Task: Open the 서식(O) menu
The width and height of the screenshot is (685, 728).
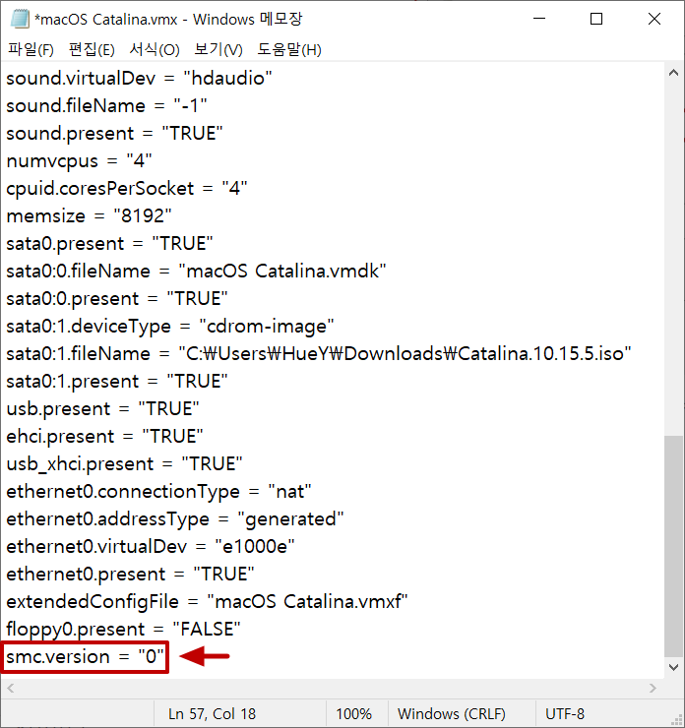Action: coord(155,49)
